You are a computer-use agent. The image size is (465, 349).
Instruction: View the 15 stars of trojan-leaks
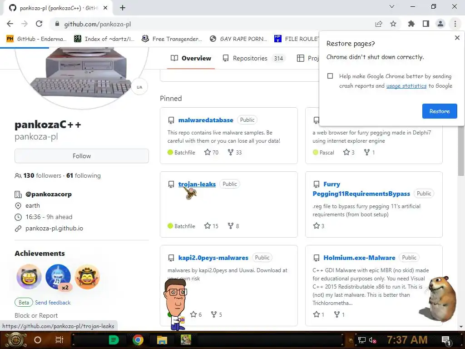point(212,226)
